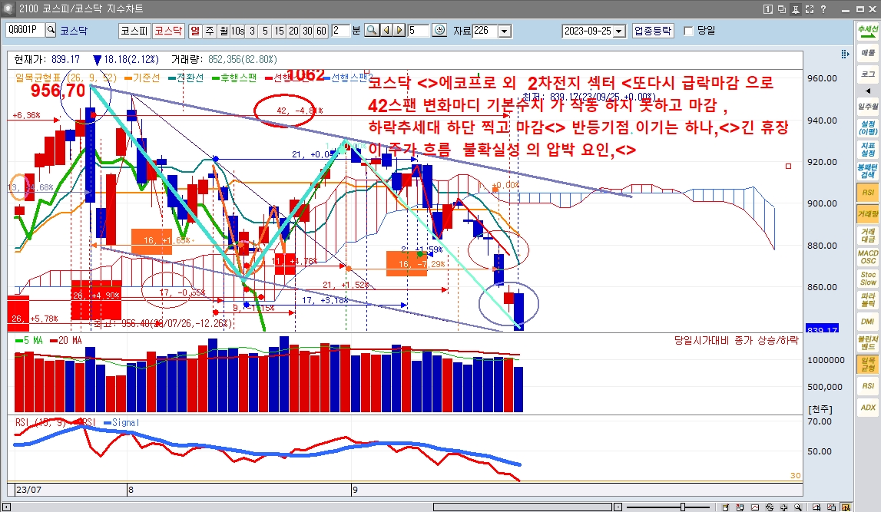Toggle the MACD OSC indicator
Image resolution: width=881 pixels, height=512 pixels.
click(x=868, y=257)
